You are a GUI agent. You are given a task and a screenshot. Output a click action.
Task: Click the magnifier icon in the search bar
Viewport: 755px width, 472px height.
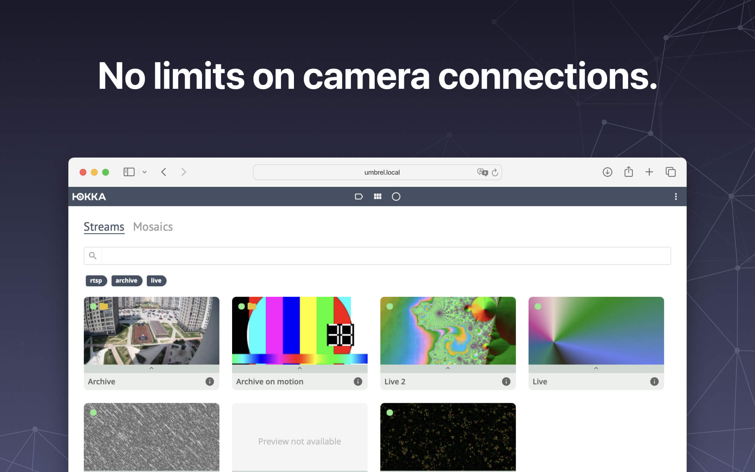93,256
